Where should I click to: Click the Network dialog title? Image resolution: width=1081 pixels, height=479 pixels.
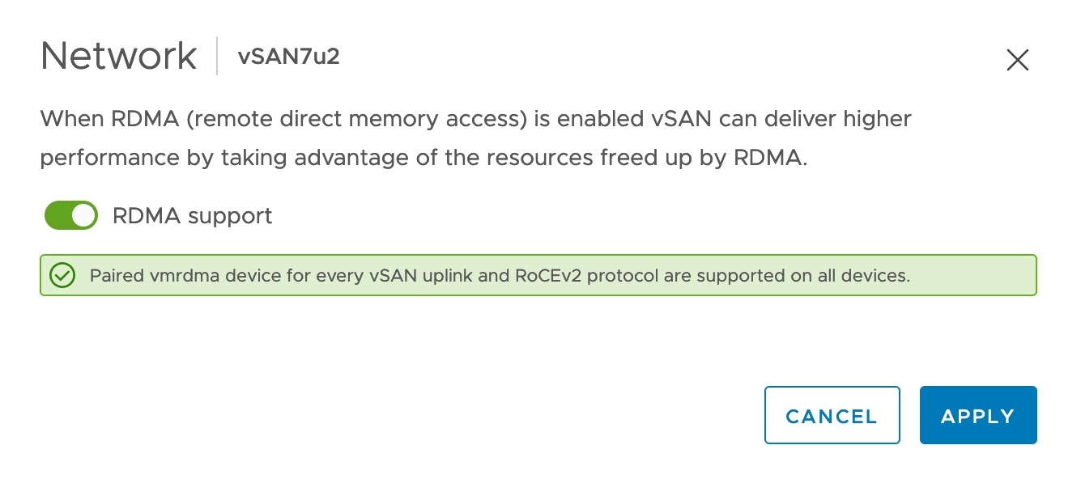(118, 54)
